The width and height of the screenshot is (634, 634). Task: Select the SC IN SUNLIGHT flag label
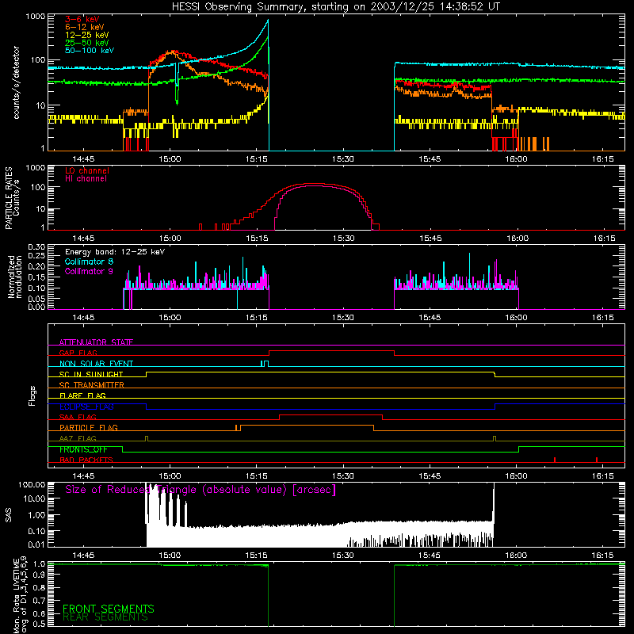91,374
